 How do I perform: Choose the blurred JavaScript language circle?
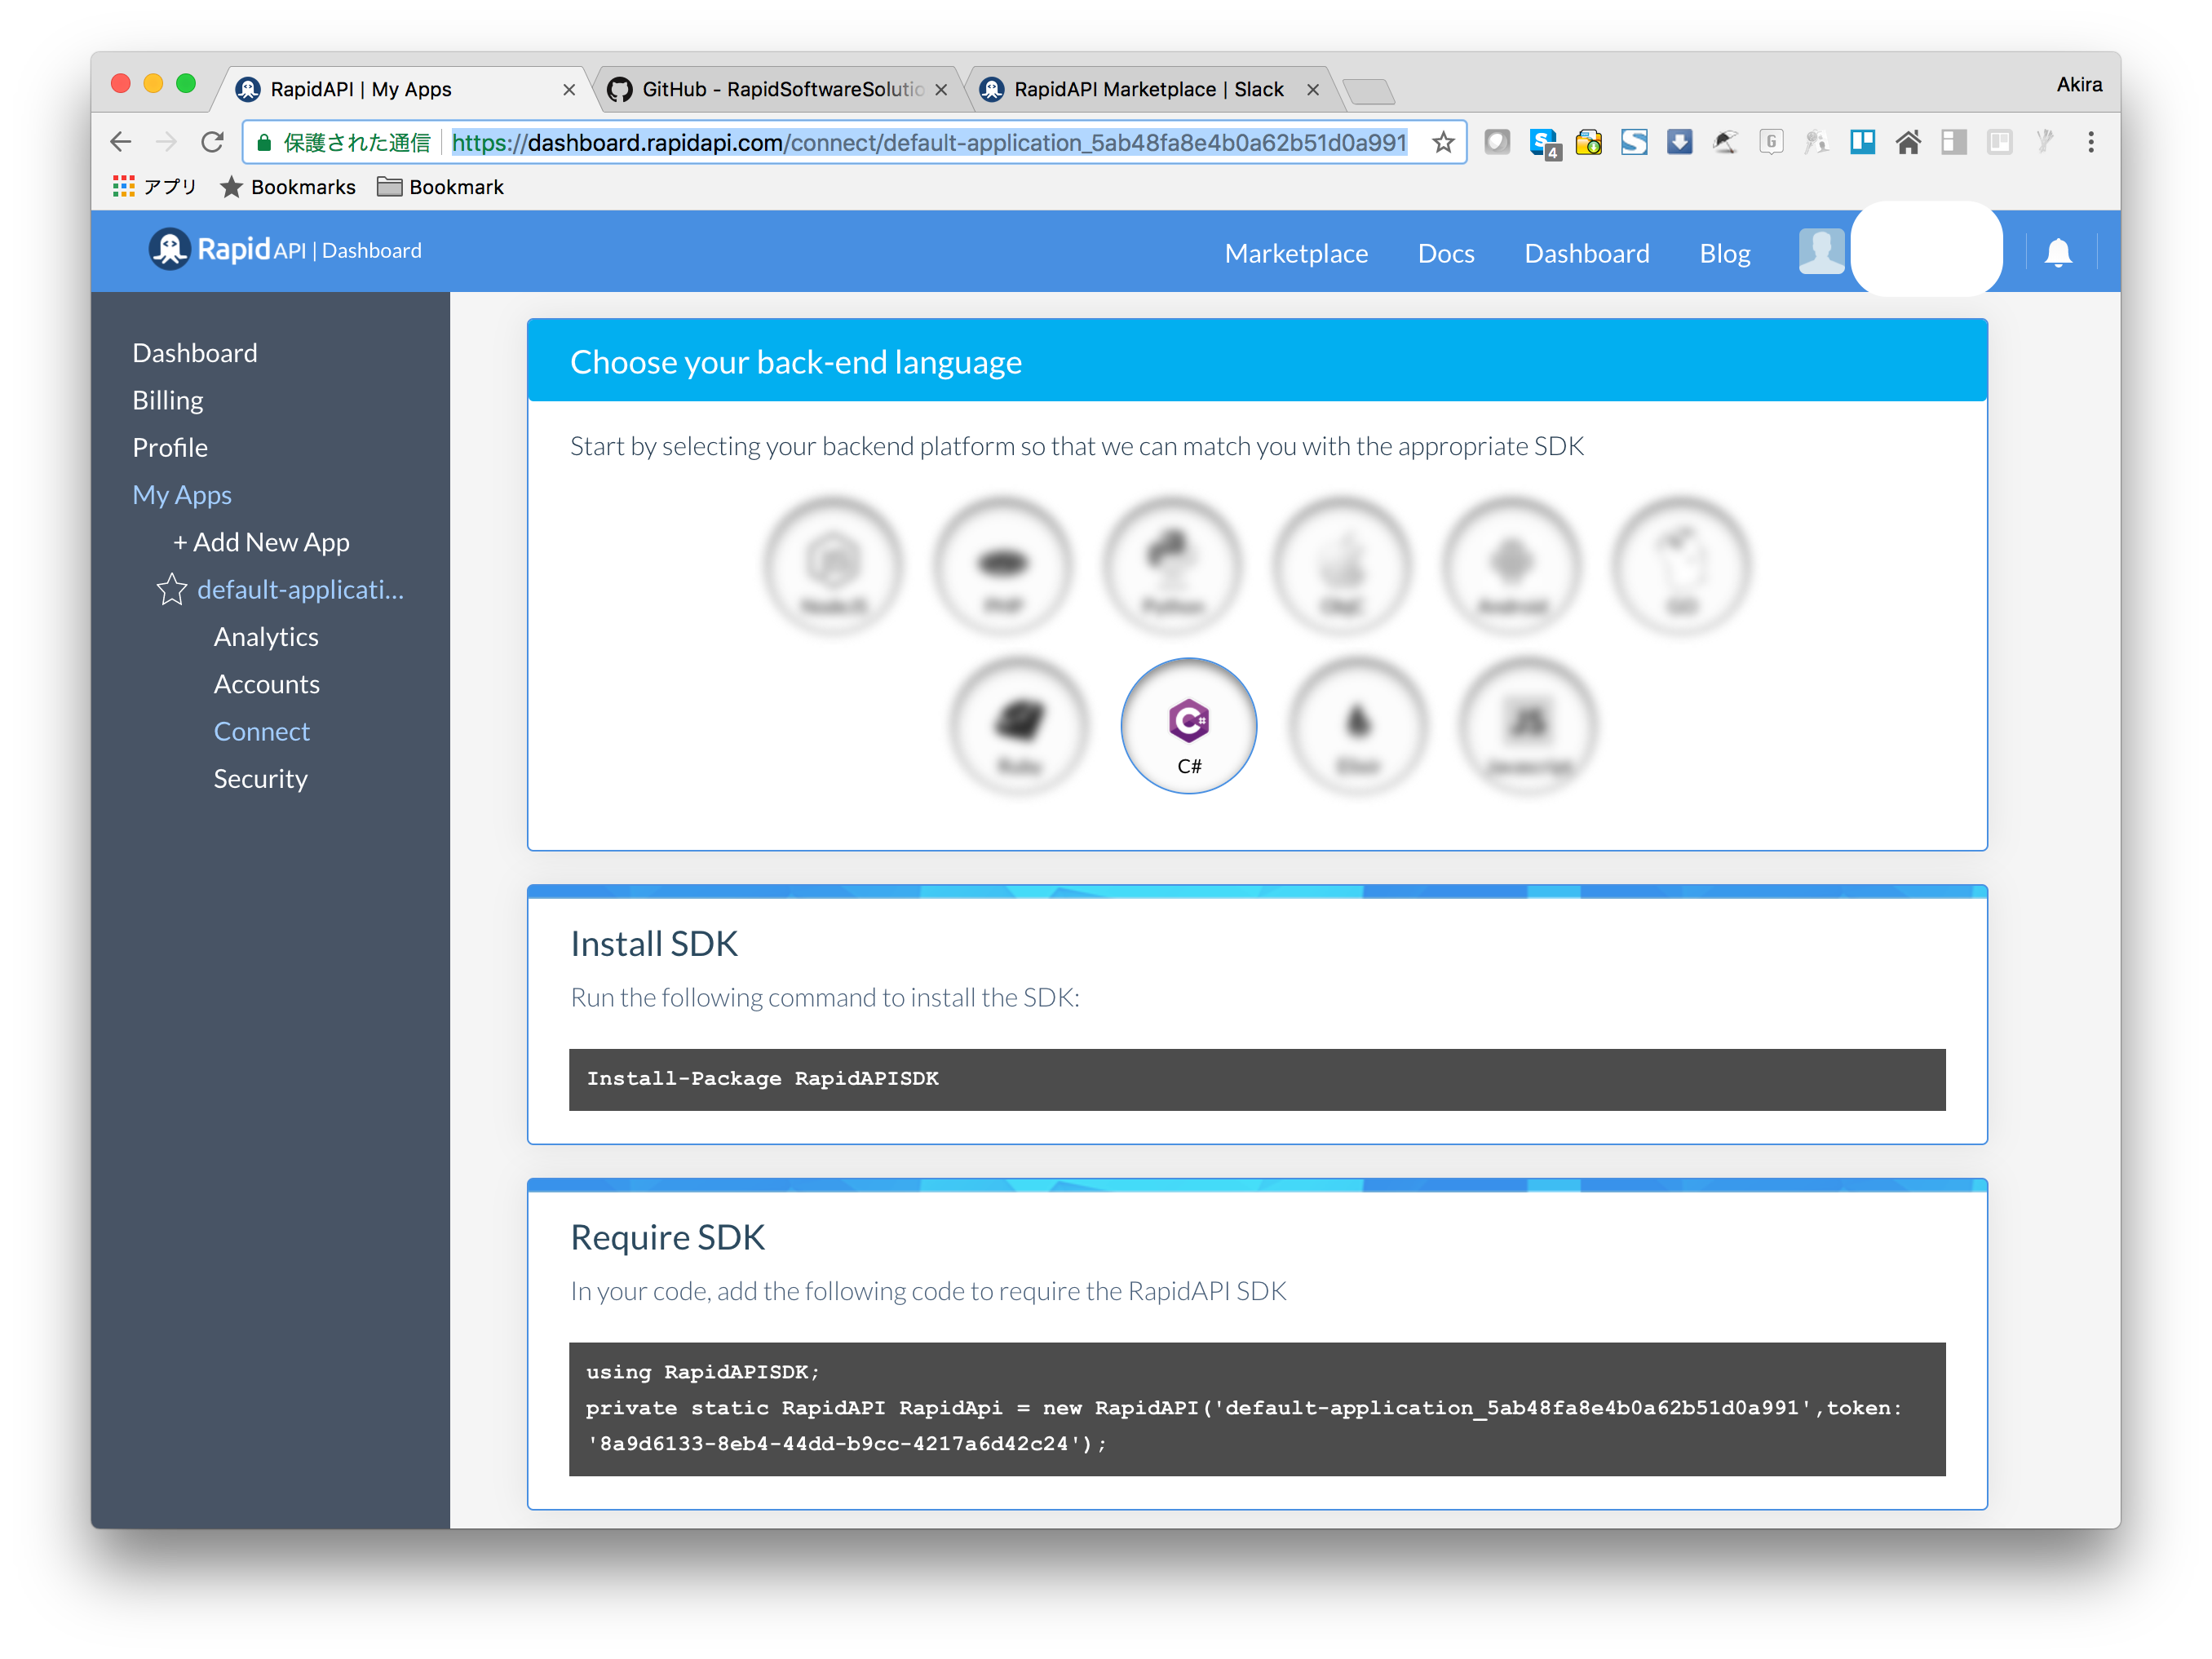click(x=1527, y=725)
